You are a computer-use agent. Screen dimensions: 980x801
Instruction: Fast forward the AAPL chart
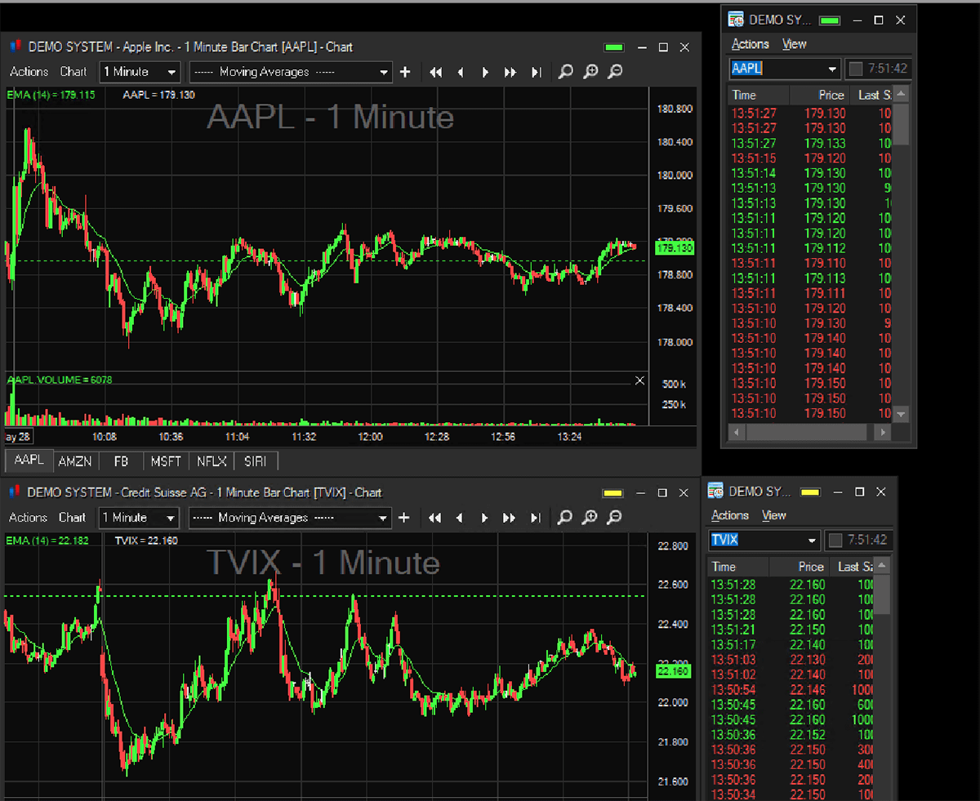(510, 72)
